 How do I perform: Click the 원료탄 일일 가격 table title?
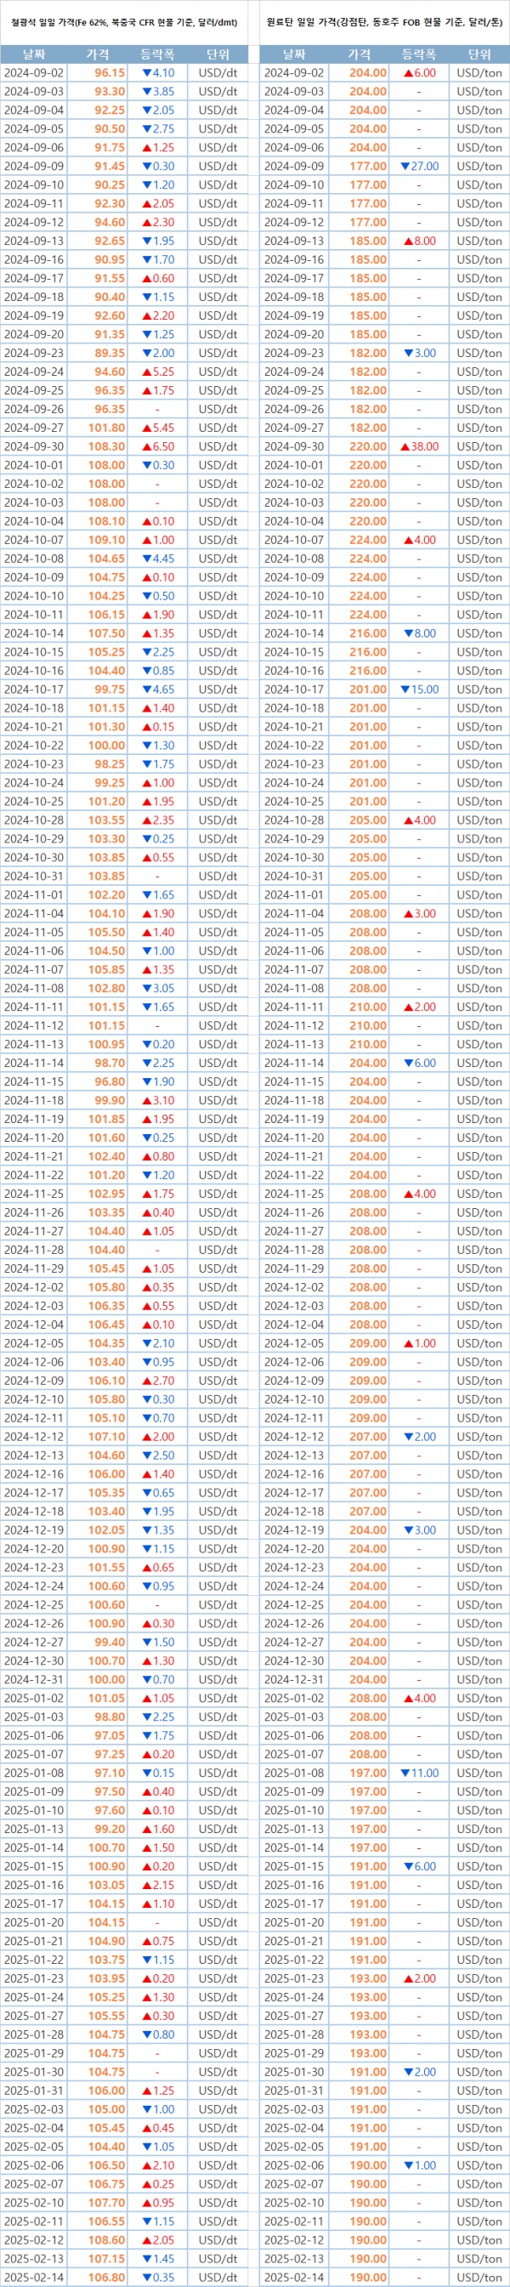pyautogui.click(x=384, y=22)
